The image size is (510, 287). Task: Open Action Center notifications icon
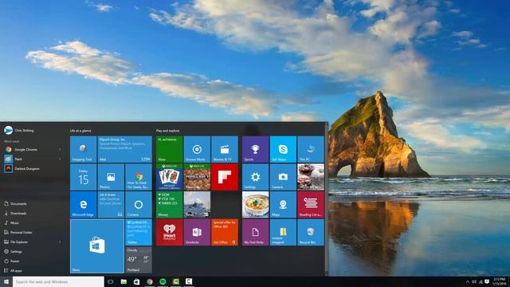coord(487,281)
